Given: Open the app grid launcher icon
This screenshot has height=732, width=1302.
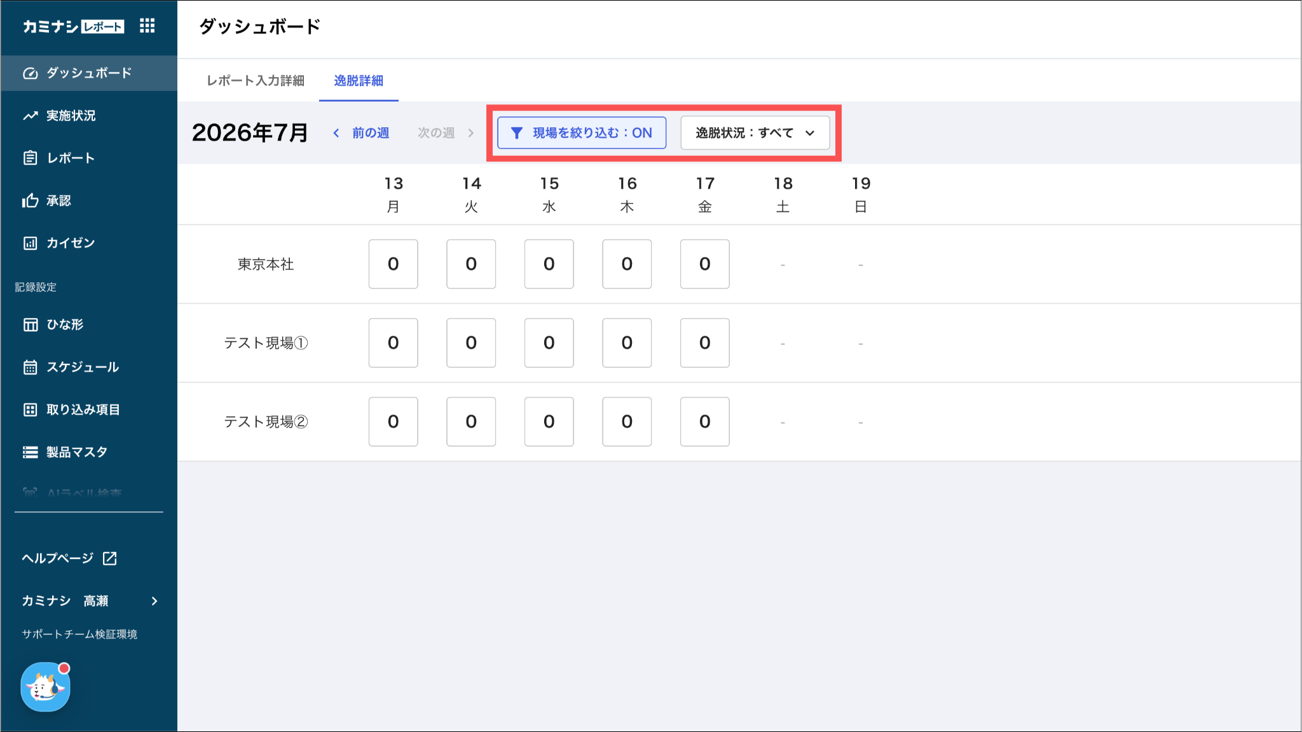Looking at the screenshot, I should click(147, 26).
